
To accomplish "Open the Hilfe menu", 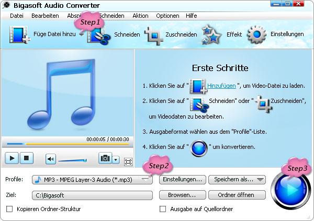I will pos(191,16).
